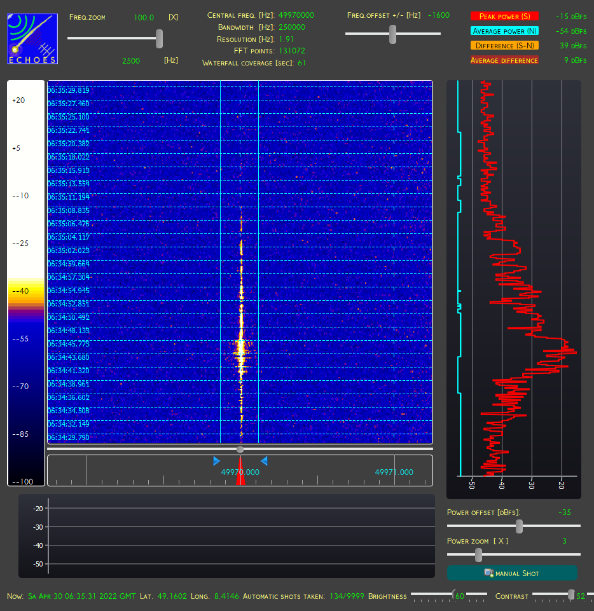Viewport: 594px width, 611px height.
Task: Click the resolution value 1.91
Action: [x=286, y=39]
